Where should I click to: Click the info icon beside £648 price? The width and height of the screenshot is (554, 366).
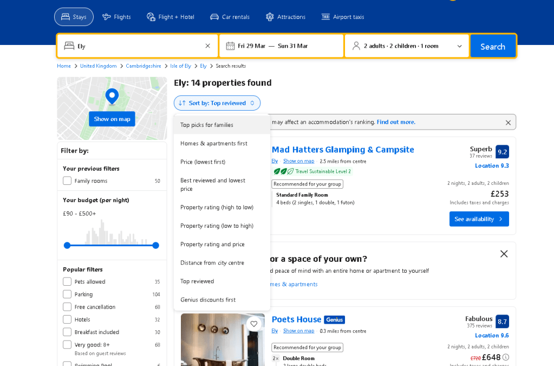click(x=506, y=357)
